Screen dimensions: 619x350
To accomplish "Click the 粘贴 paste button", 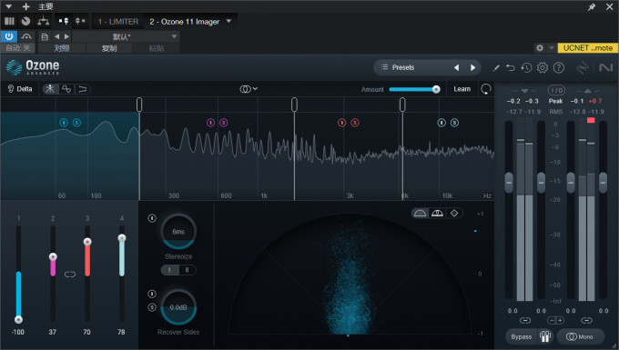I will click(157, 48).
